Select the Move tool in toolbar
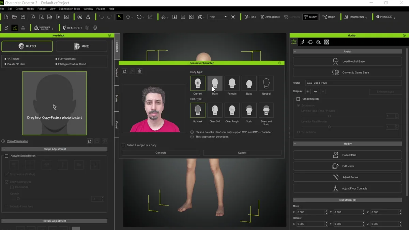 [128, 17]
